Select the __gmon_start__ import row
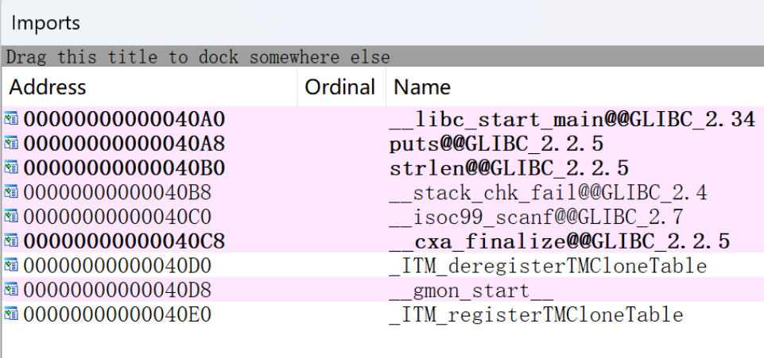Screen dimensions: 764x358 click(x=383, y=290)
